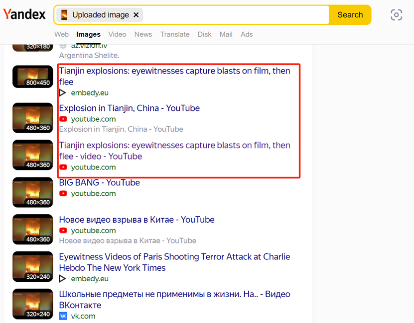The width and height of the screenshot is (414, 323).
Task: Open the Disk tab
Action: click(205, 34)
